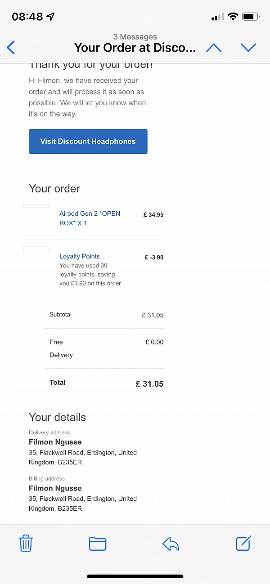Image resolution: width=270 pixels, height=584 pixels.
Task: Tap the cellular signal bars icon
Action: (217, 17)
